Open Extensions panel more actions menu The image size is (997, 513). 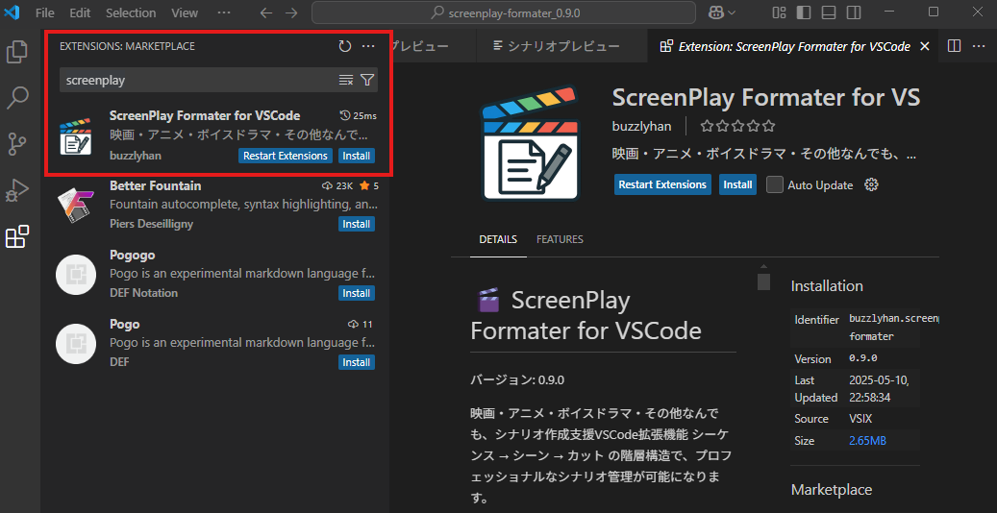pos(368,46)
